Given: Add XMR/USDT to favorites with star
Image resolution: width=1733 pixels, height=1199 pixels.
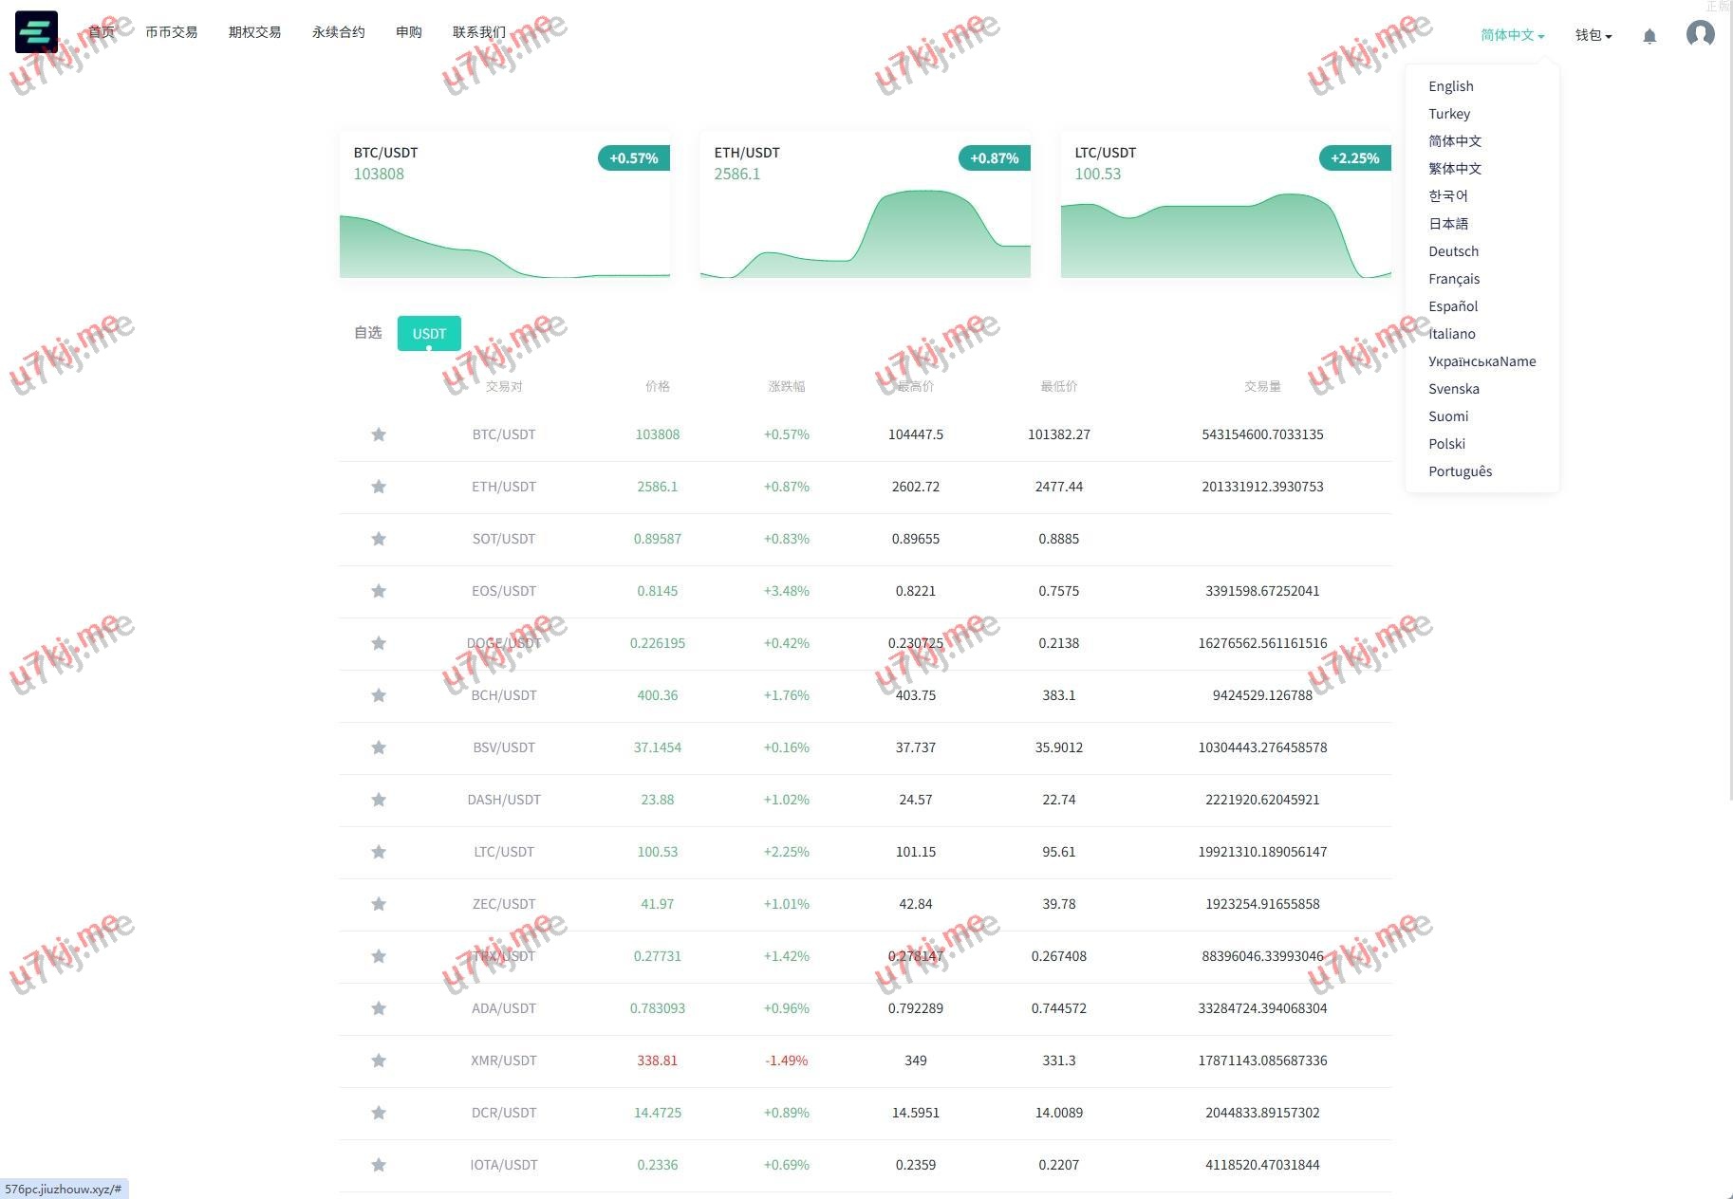Looking at the screenshot, I should [x=379, y=1061].
